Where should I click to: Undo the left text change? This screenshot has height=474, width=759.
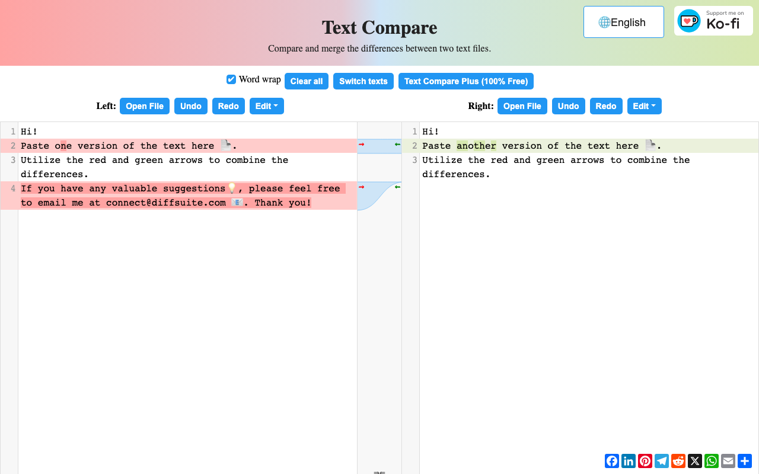pyautogui.click(x=191, y=106)
